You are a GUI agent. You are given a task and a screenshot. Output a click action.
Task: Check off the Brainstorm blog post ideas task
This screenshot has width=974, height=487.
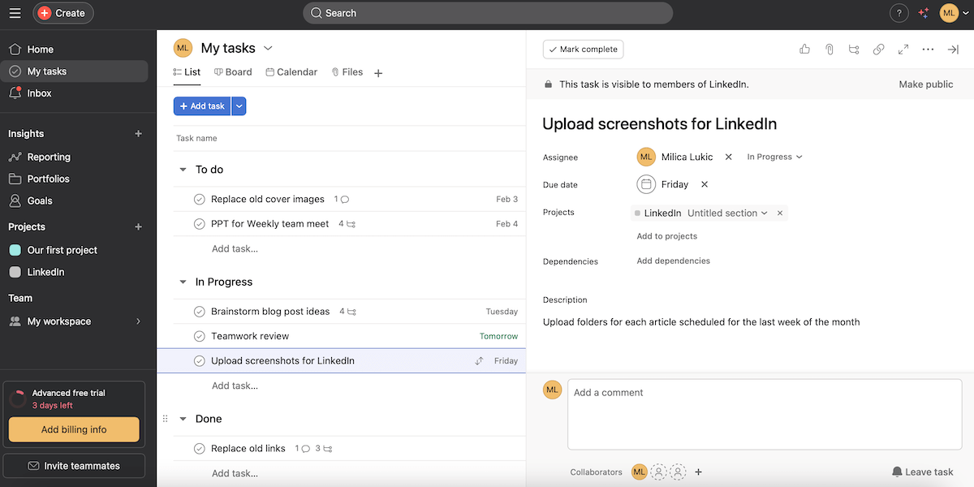pyautogui.click(x=199, y=311)
